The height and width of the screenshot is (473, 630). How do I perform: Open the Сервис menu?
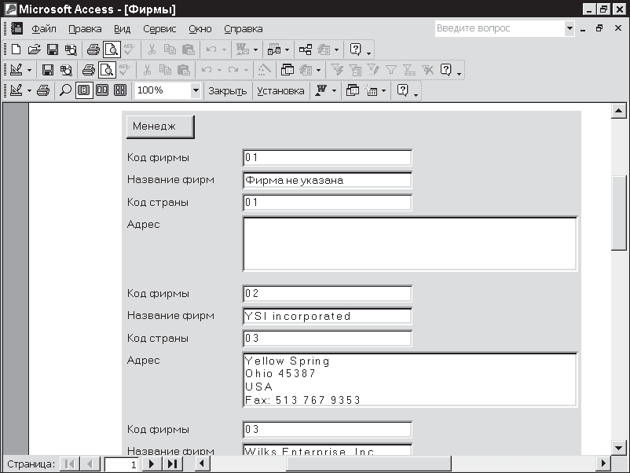point(159,29)
